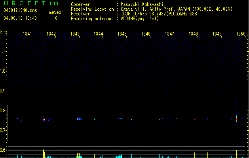Viewport: 249px width, 158px height.
Task: Click antenna value A504HB(yagi 4el)
Action: (x=140, y=19)
